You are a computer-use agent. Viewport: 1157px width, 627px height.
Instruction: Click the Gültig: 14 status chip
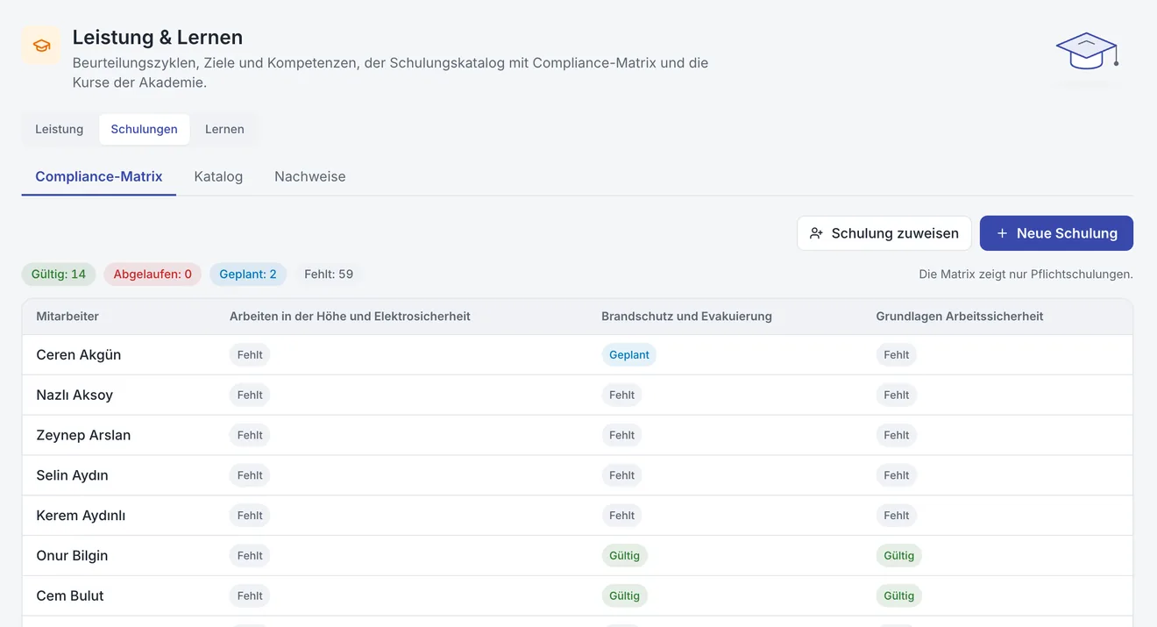pos(59,274)
